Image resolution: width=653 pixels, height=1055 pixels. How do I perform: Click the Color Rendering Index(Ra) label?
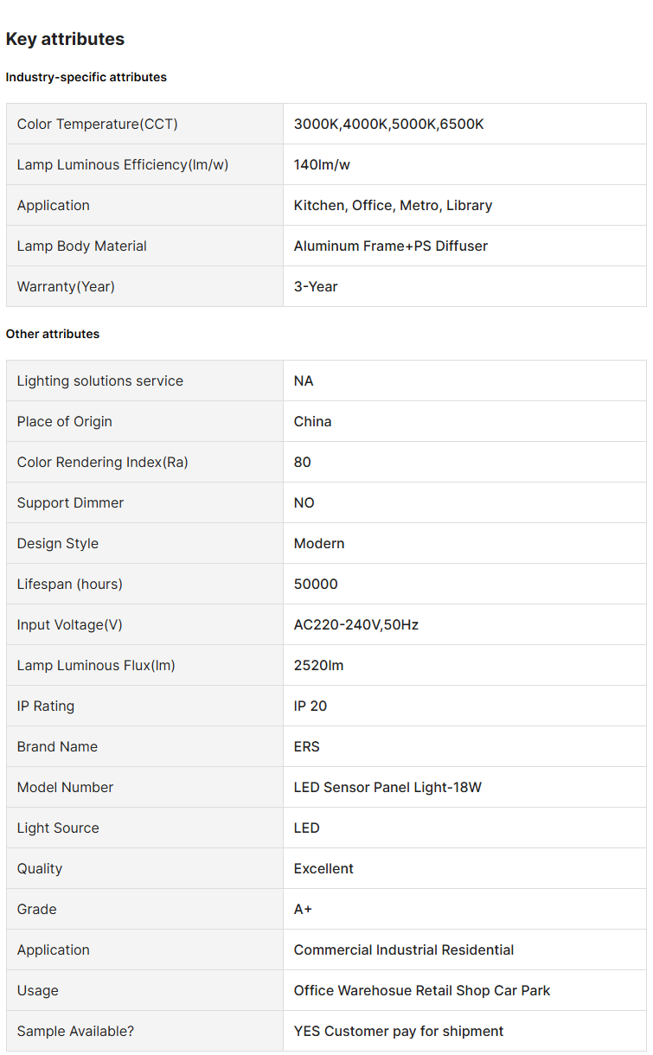[103, 462]
